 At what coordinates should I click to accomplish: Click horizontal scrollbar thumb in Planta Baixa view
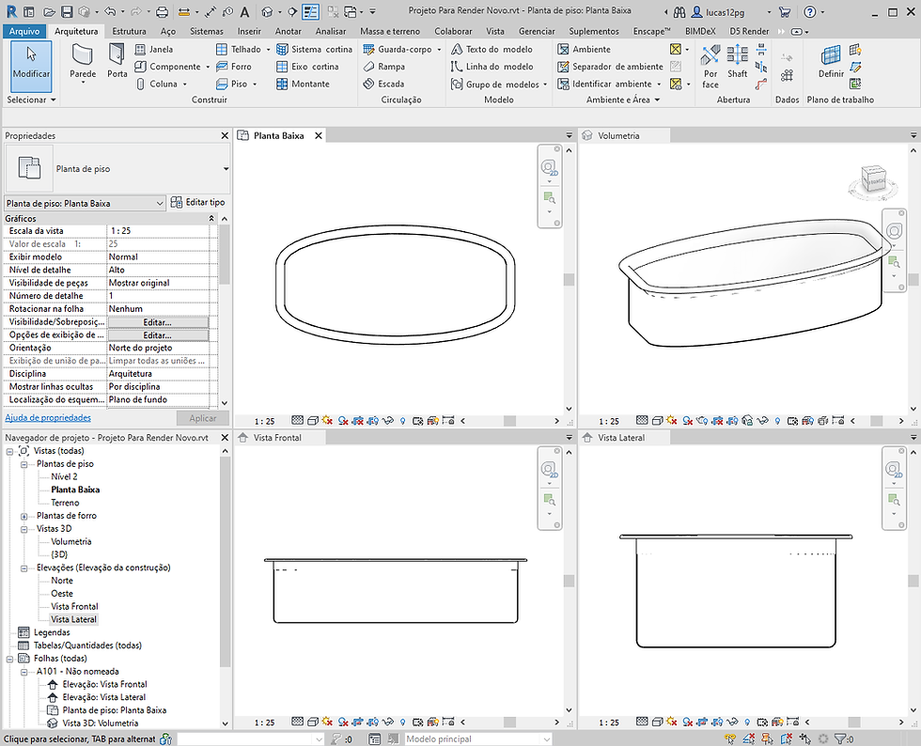pyautogui.click(x=509, y=421)
